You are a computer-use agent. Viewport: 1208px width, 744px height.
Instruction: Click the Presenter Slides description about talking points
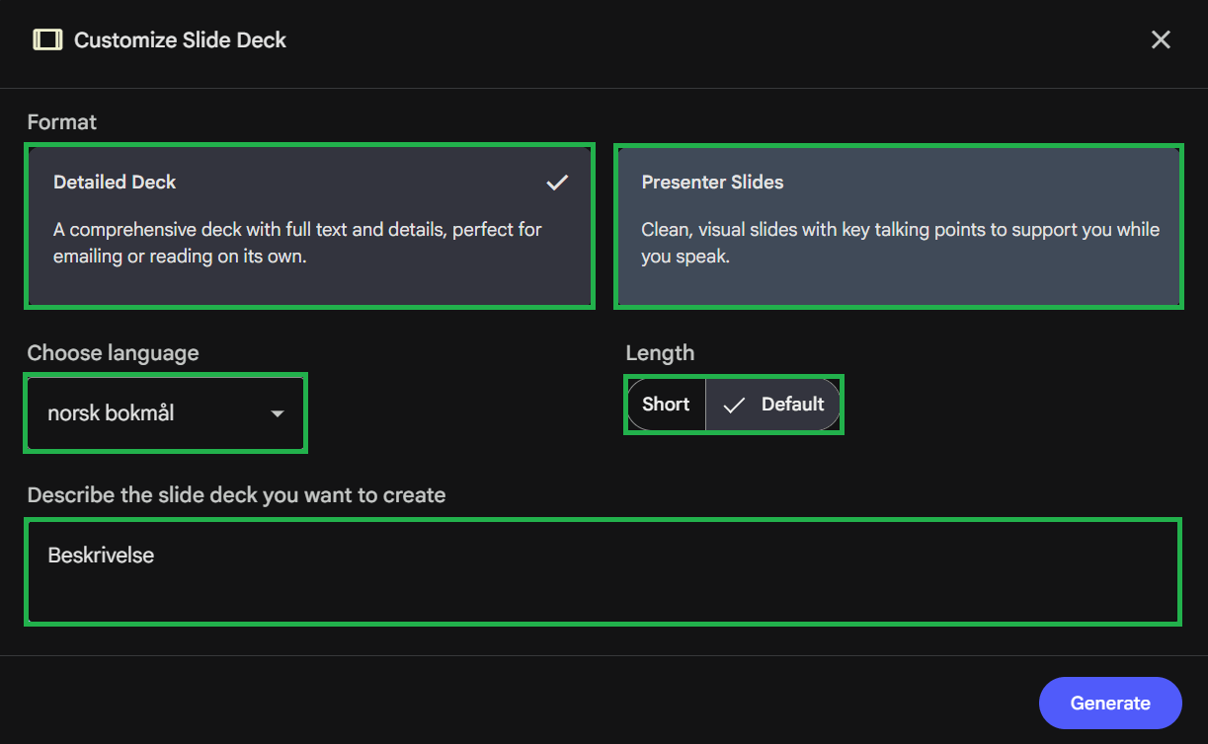point(899,243)
